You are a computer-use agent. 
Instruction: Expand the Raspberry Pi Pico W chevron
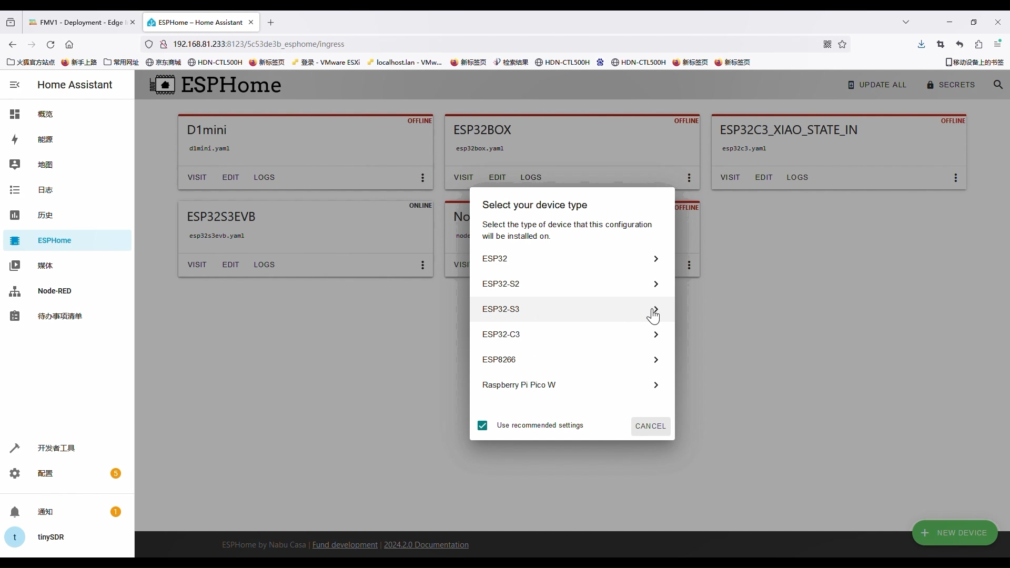coord(656,385)
